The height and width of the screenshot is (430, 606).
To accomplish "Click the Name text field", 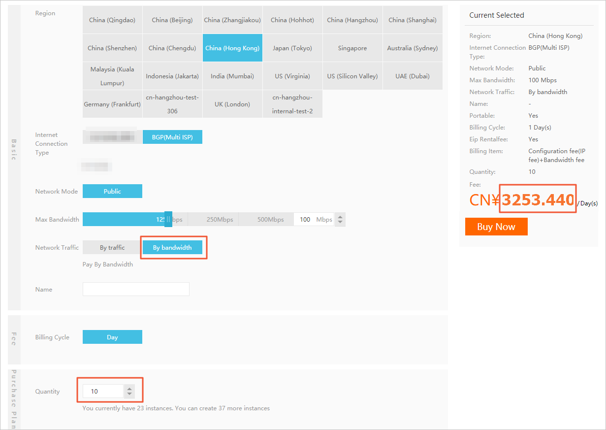I will (x=136, y=289).
